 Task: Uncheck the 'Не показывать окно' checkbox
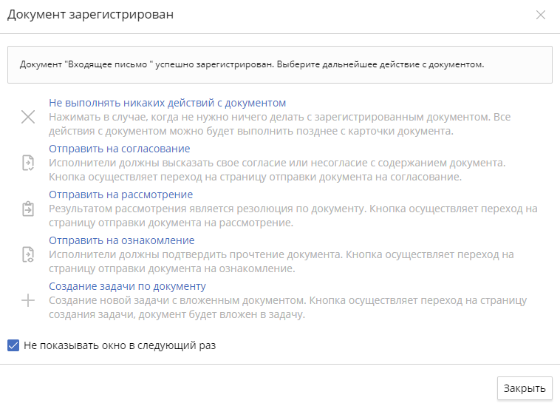[x=13, y=345]
